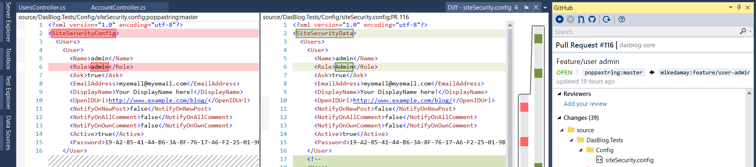This screenshot has height=167, width=756.
Task: Click the GitHub octocat home icon
Action: tap(592, 19)
